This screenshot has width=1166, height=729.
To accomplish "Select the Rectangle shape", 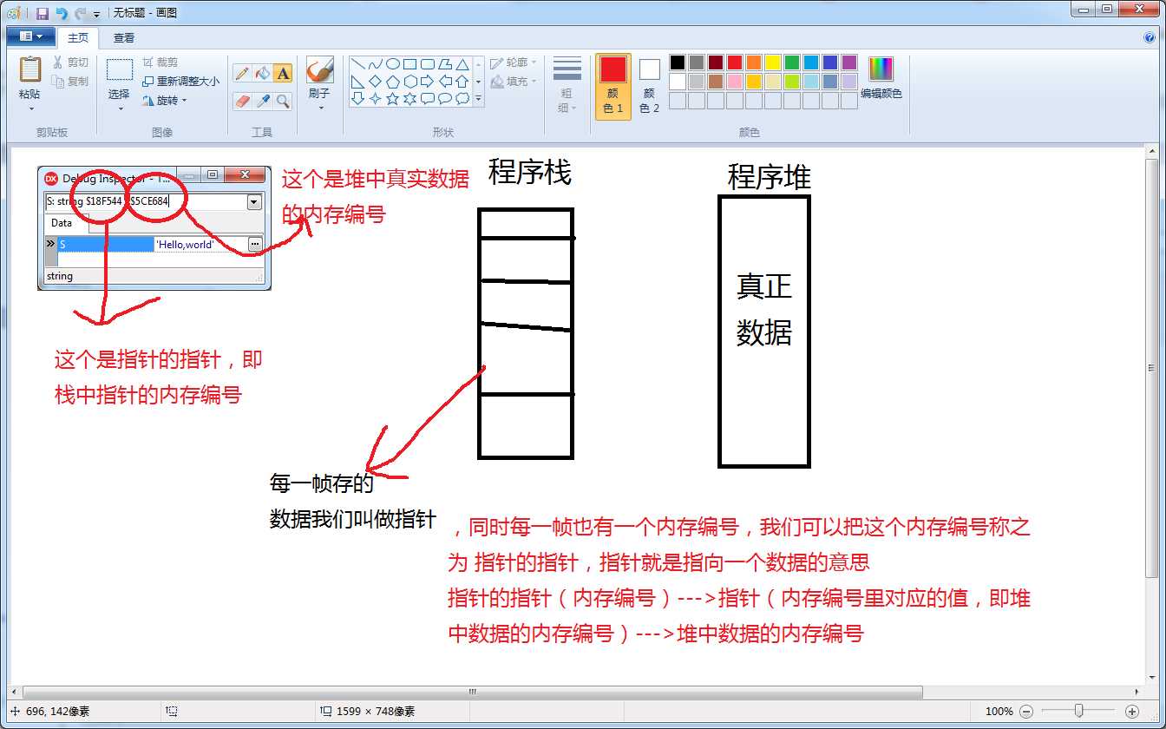I will 409,64.
